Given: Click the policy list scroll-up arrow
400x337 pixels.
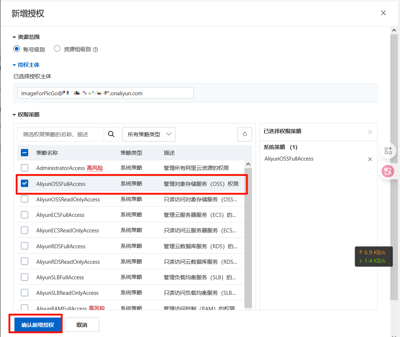Looking at the screenshot, I should click(x=248, y=165).
